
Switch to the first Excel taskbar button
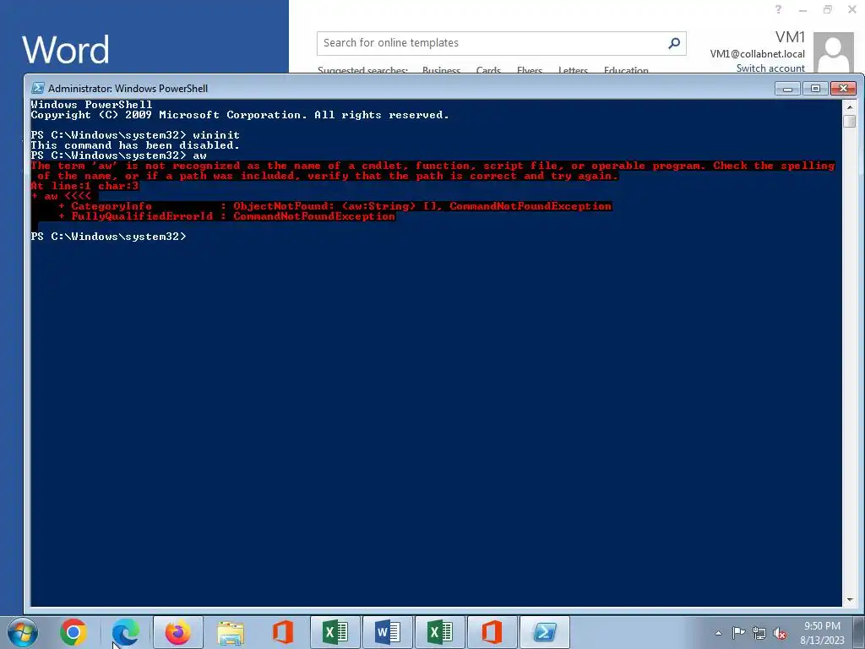tap(335, 632)
